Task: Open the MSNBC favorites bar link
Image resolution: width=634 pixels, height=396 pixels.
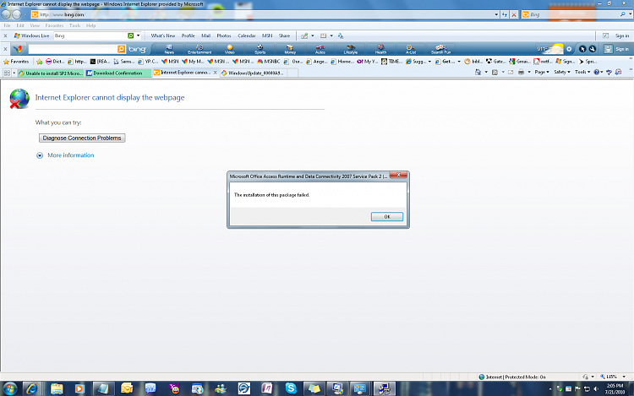Action: point(269,62)
